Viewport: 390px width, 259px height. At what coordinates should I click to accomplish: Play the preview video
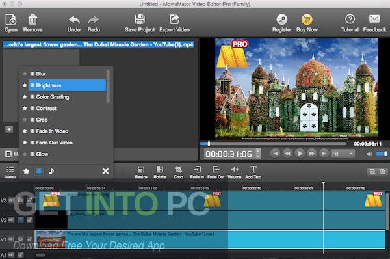[x=300, y=154]
